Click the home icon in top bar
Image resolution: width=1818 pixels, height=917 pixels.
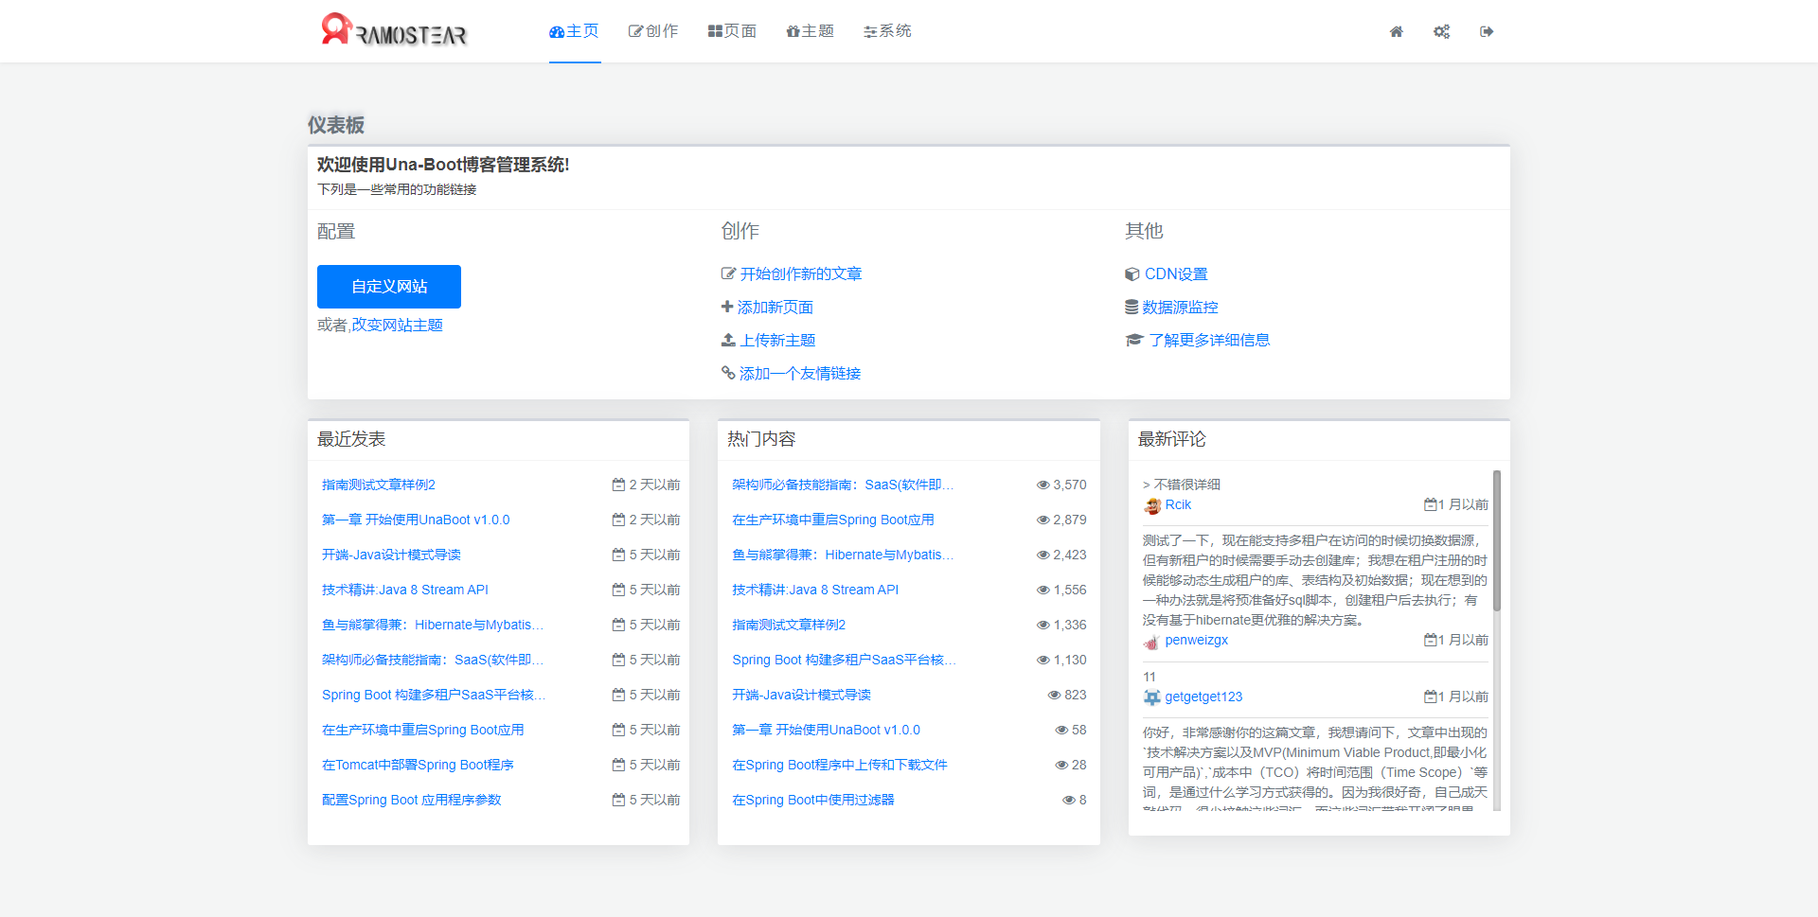click(1396, 32)
